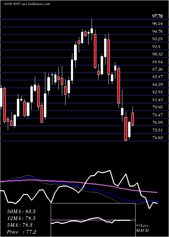Select the 78.47 price axis label
The width and height of the screenshot is (169, 237).
pyautogui.click(x=158, y=115)
